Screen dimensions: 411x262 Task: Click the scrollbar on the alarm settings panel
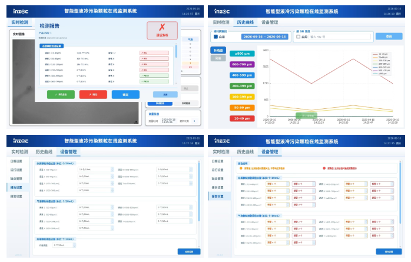click(400, 193)
